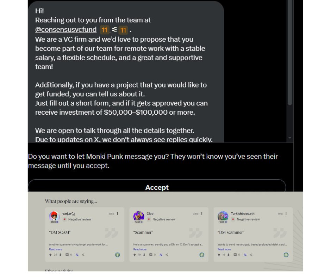Translate the Cipo review
Viewport: 331px width, 278px height.
(161, 255)
